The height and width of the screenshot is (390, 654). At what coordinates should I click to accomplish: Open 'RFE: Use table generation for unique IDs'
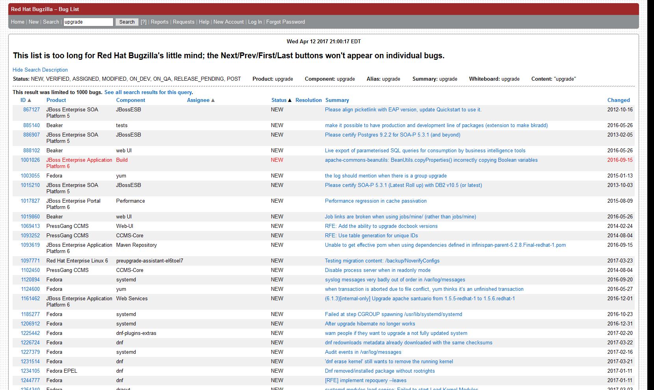(372, 236)
